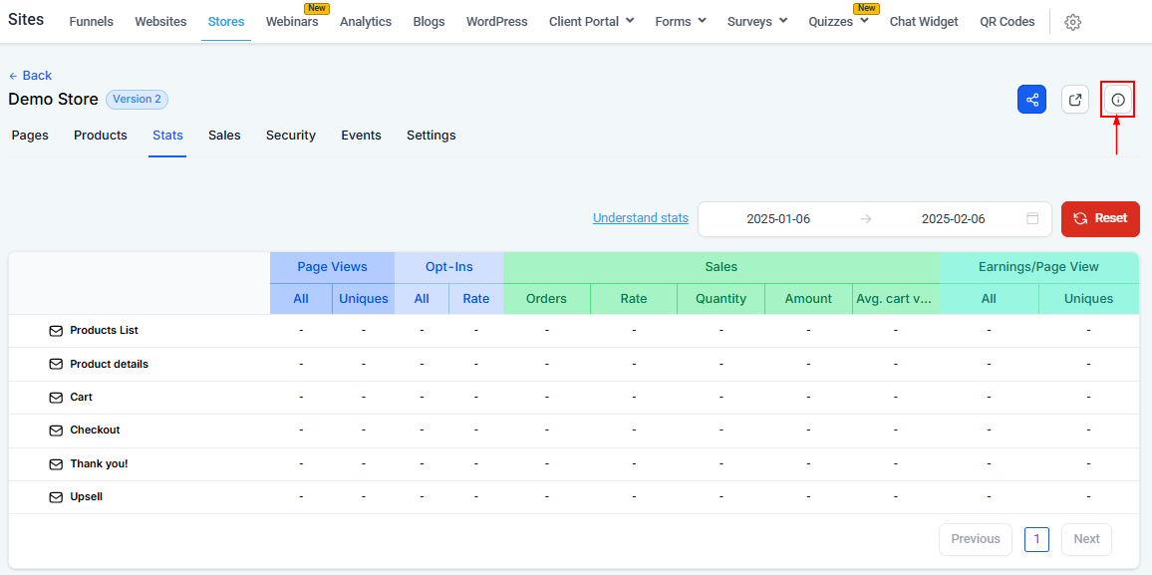Screen dimensions: 1152x575
Task: Select the Stats tab
Action: click(x=167, y=136)
